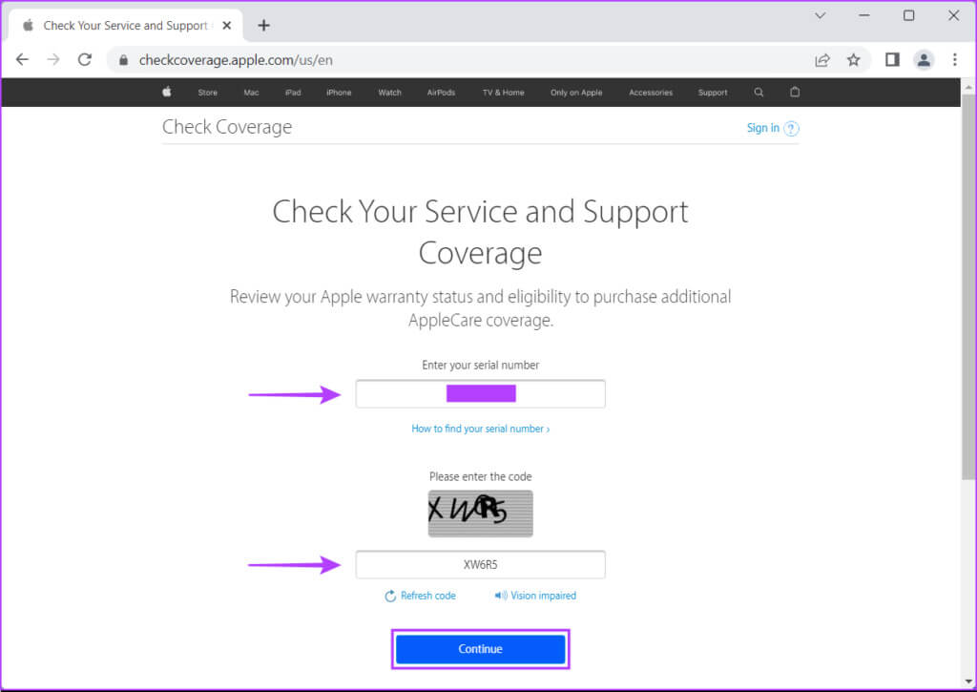Click the captcha code input field
This screenshot has width=977, height=692.
[481, 565]
